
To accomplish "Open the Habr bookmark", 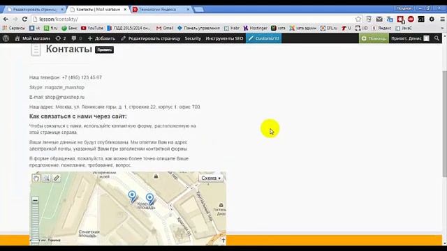I will click(232, 28).
